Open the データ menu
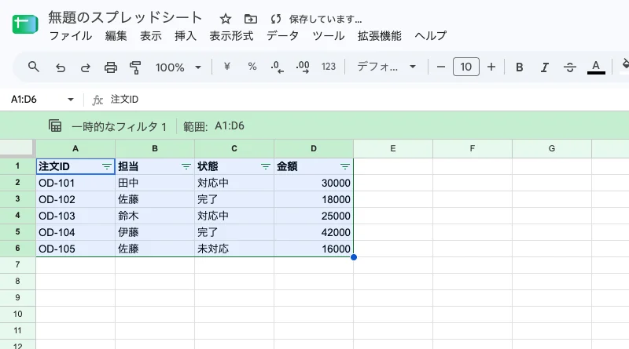This screenshot has width=629, height=349. point(283,35)
